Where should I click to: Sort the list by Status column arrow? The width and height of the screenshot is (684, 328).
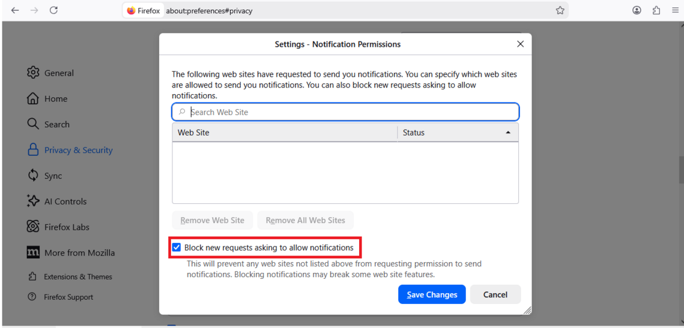[x=508, y=133]
